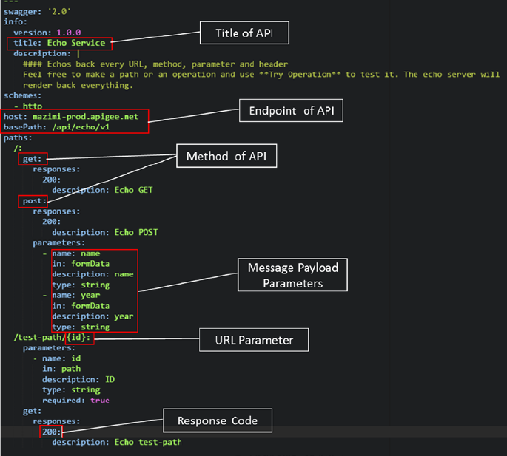Click the "description: Echo test-path" line

click(x=116, y=442)
